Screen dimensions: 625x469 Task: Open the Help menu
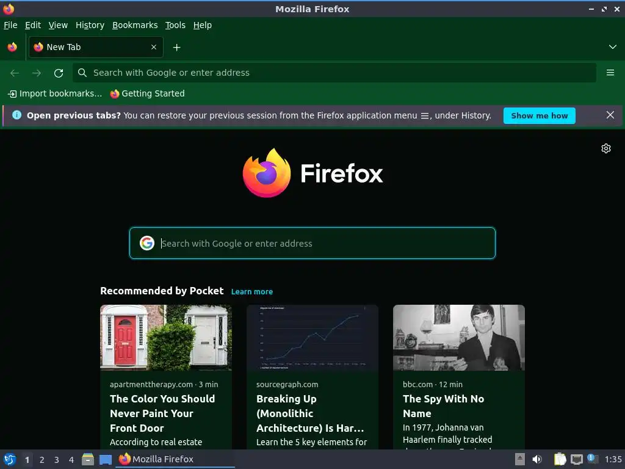[203, 25]
